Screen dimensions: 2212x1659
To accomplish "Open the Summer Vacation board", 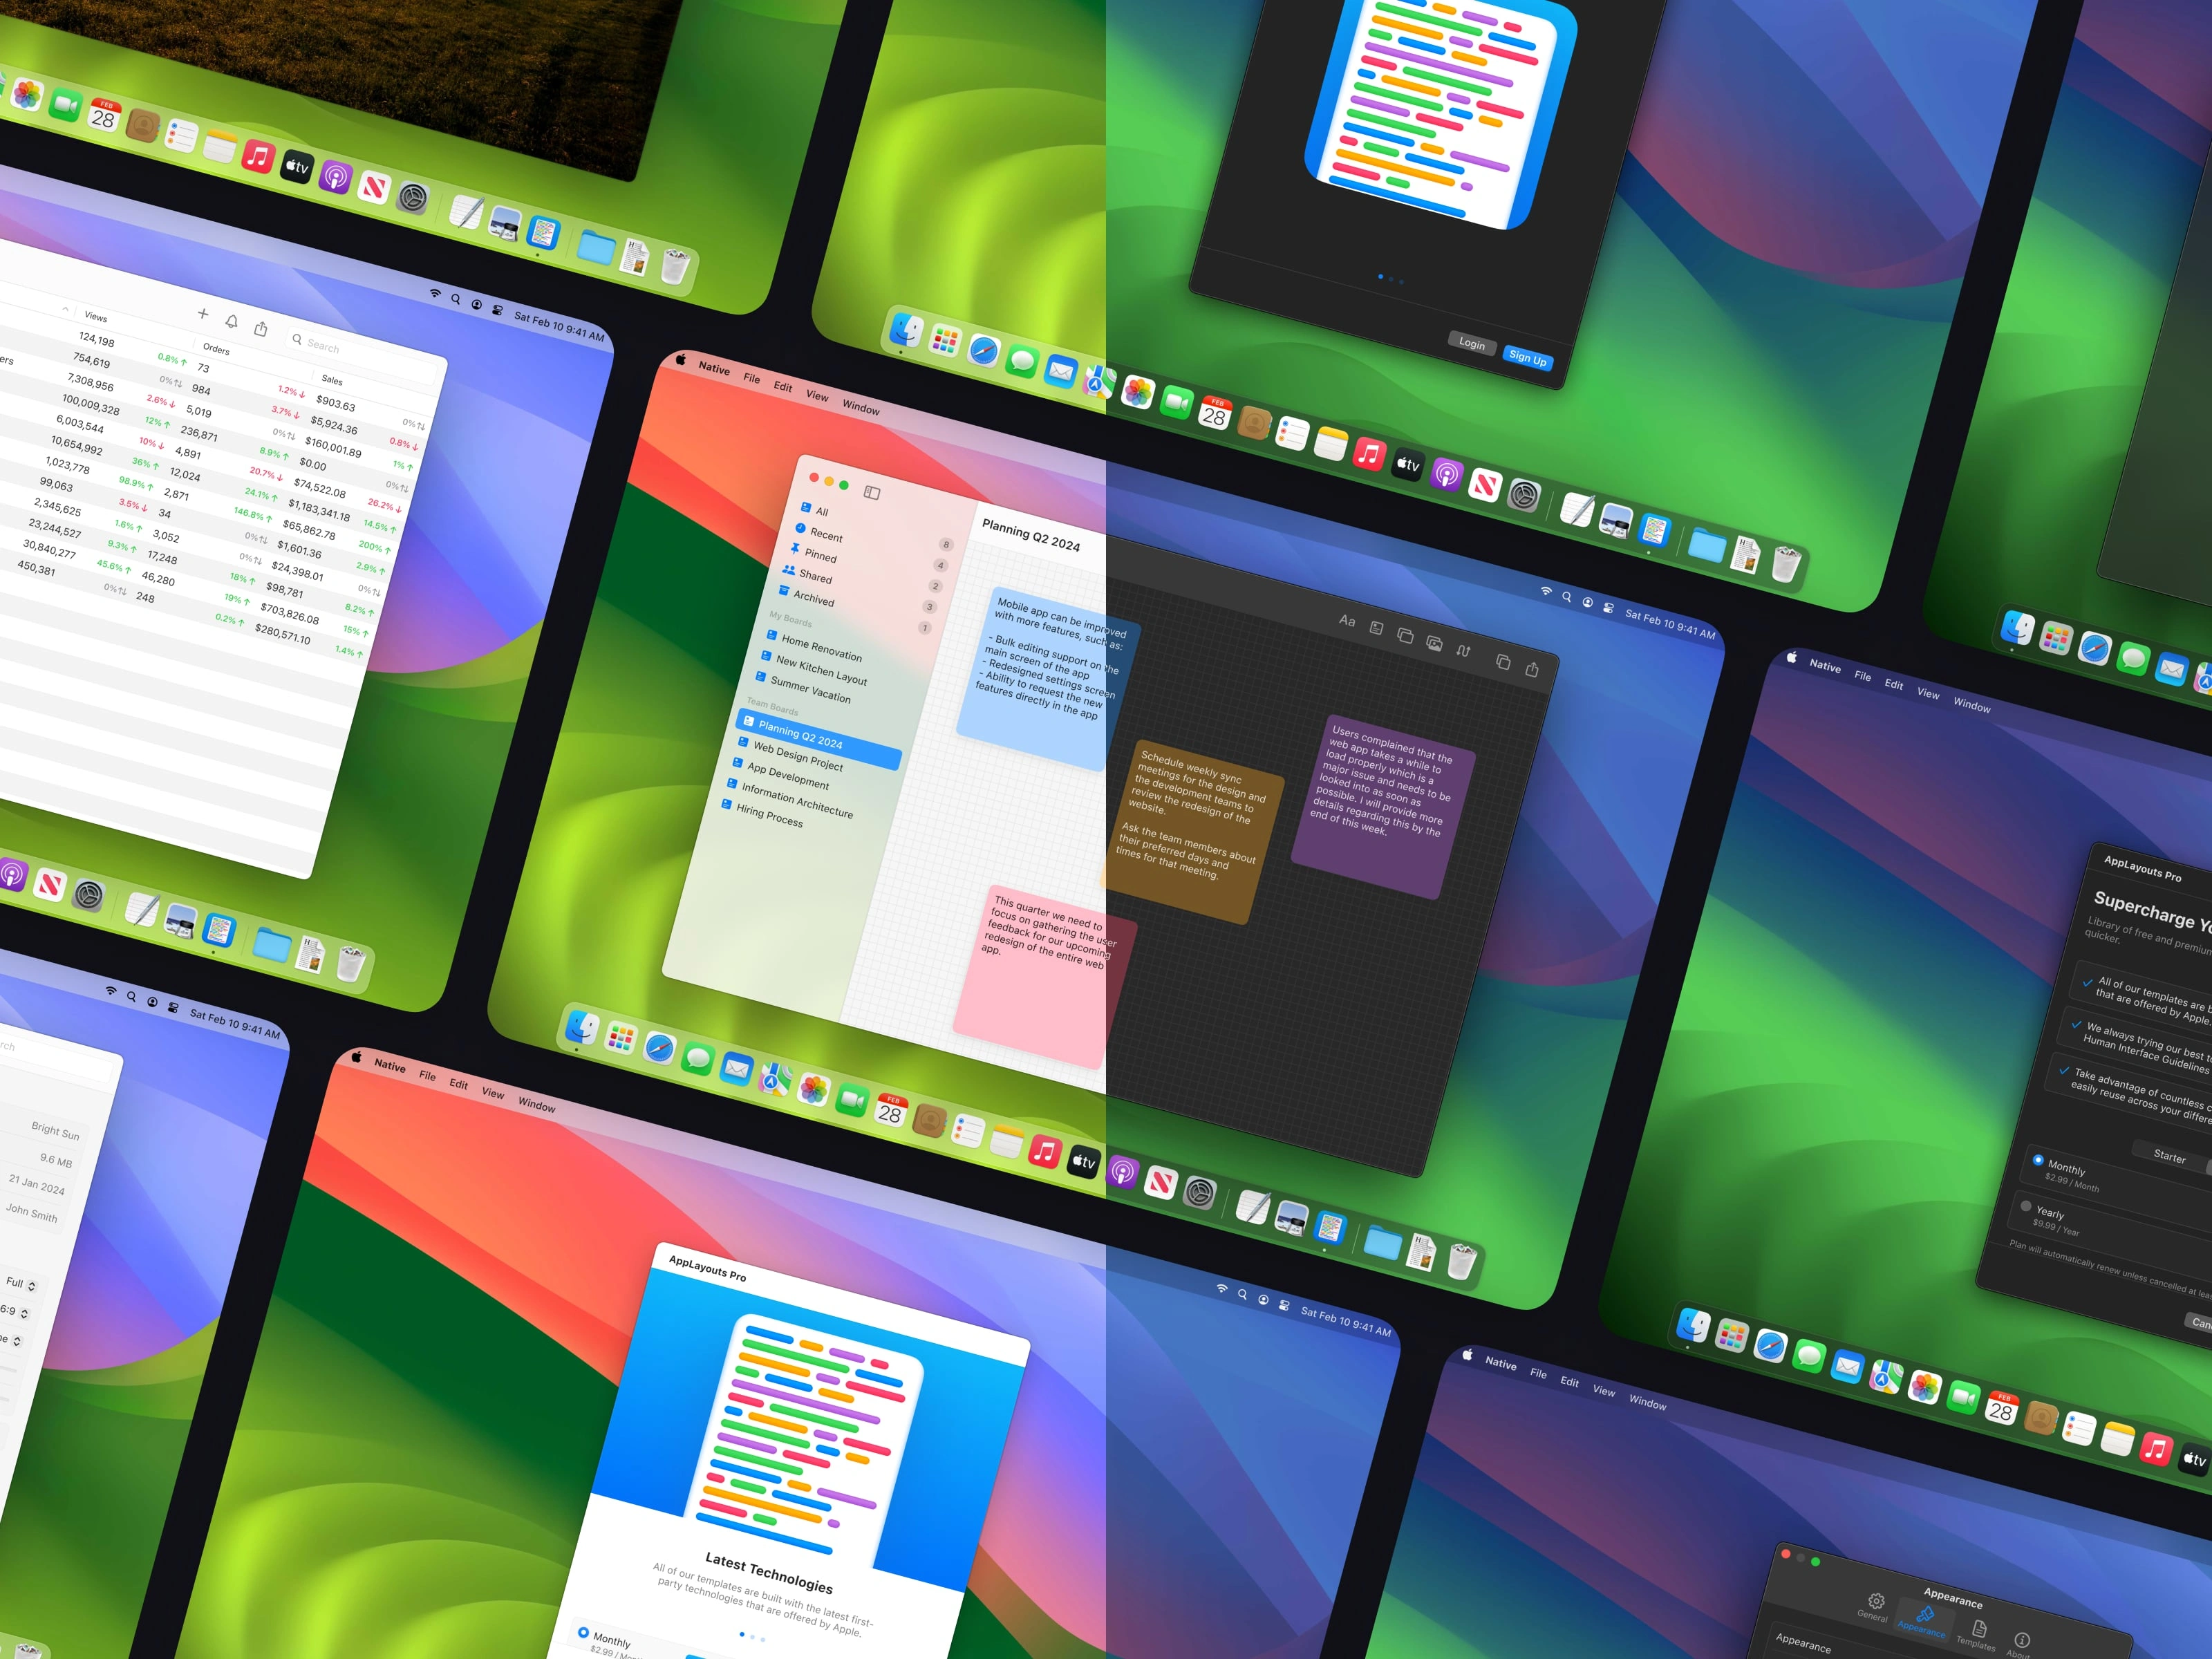I will (x=810, y=690).
